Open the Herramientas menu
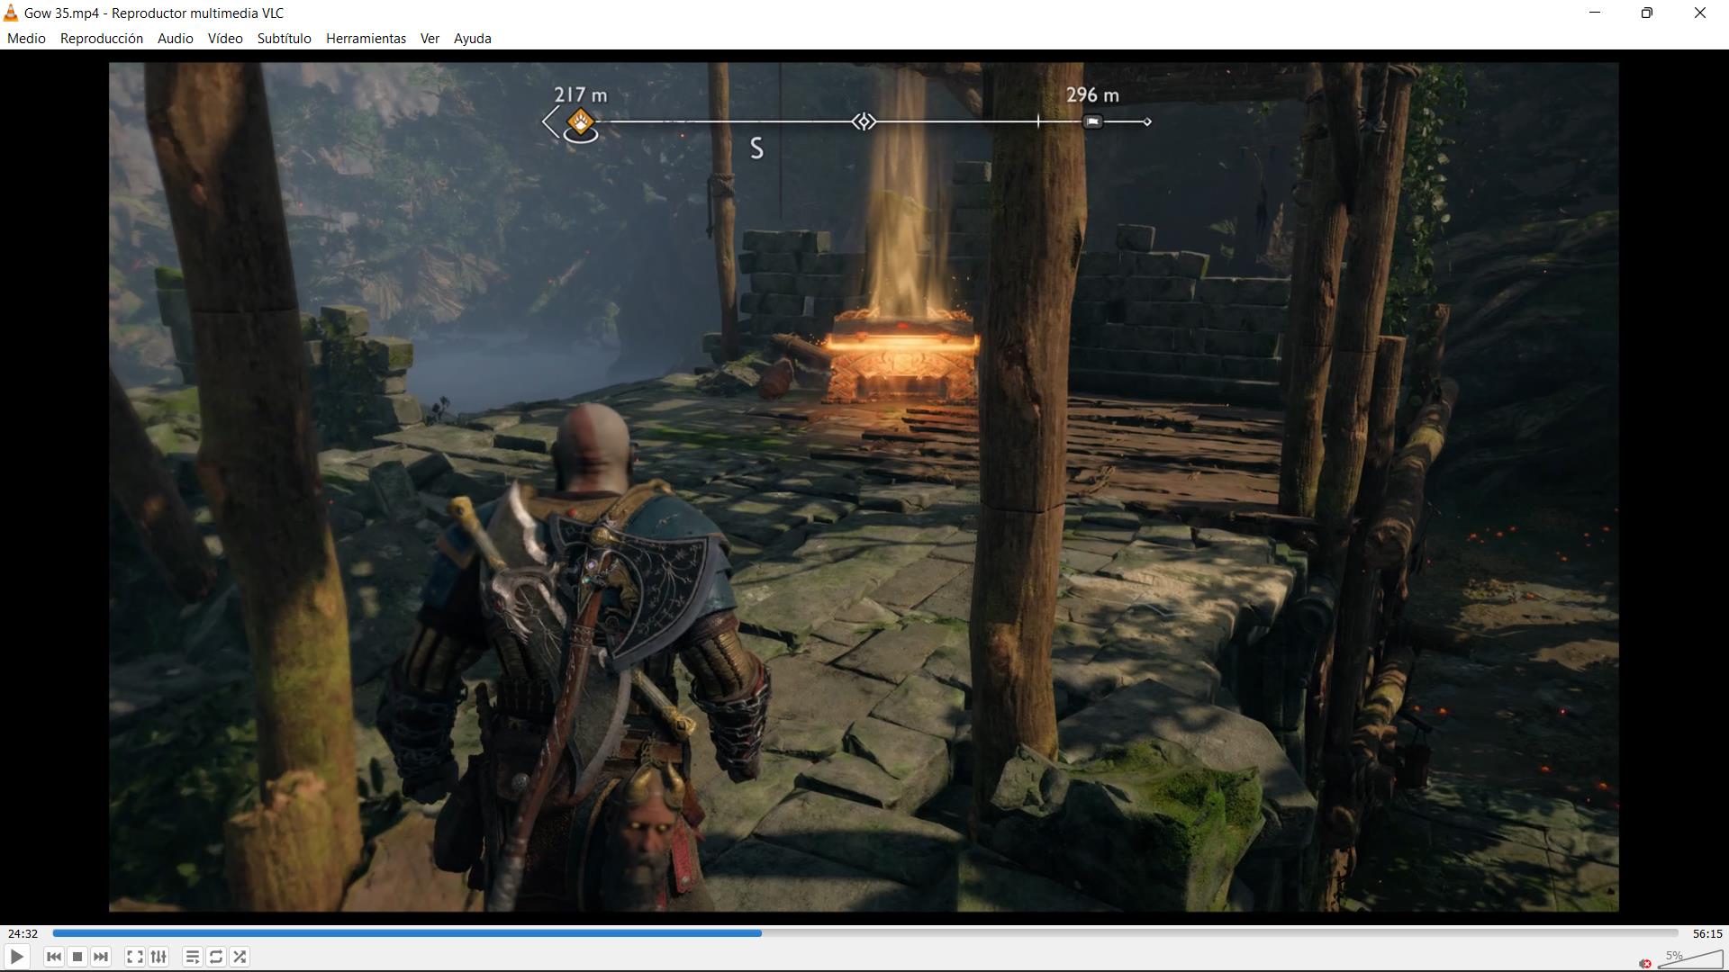Viewport: 1729px width, 972px height. point(366,39)
